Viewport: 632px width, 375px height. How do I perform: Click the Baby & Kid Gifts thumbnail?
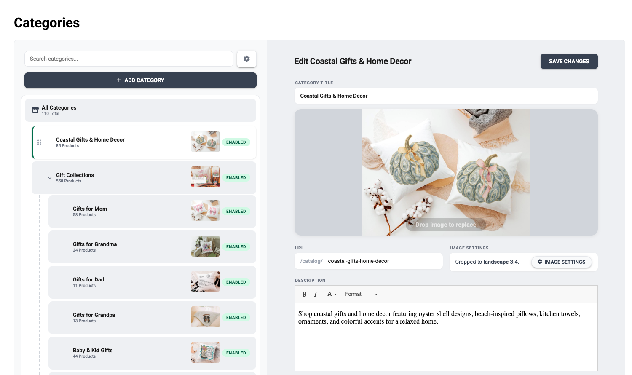[x=205, y=352]
